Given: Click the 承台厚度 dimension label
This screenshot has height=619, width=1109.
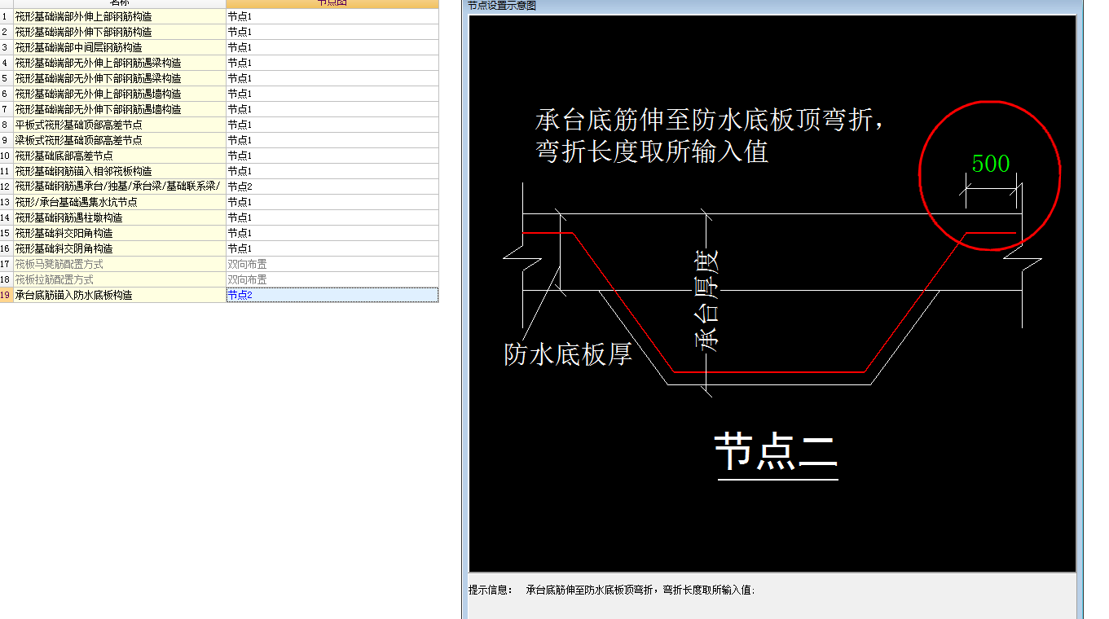Looking at the screenshot, I should point(708,300).
